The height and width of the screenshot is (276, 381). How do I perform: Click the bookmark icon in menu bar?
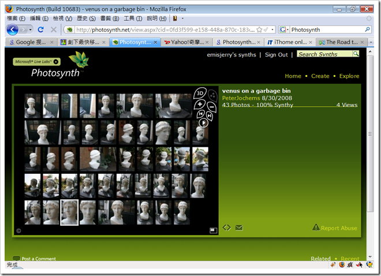point(175,18)
